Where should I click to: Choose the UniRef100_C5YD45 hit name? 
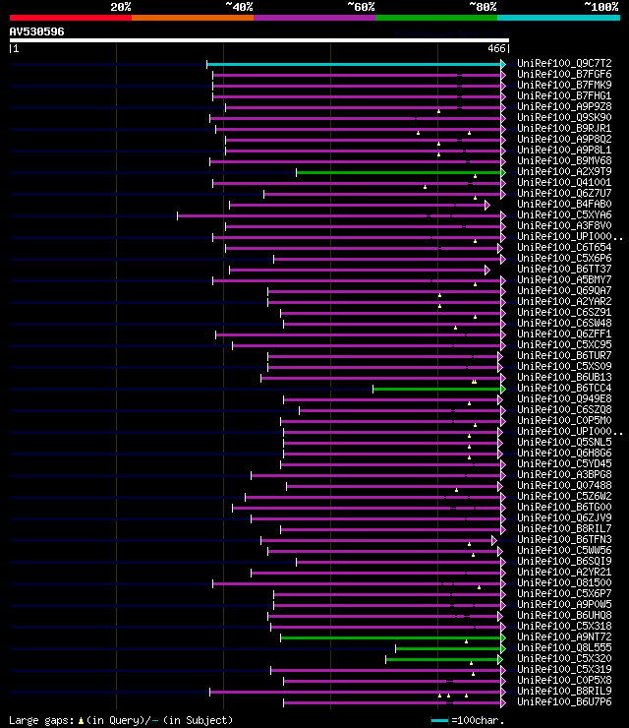tap(564, 463)
